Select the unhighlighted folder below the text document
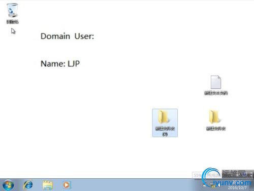Image resolution: width=254 pixels, height=191 pixels. click(x=215, y=120)
